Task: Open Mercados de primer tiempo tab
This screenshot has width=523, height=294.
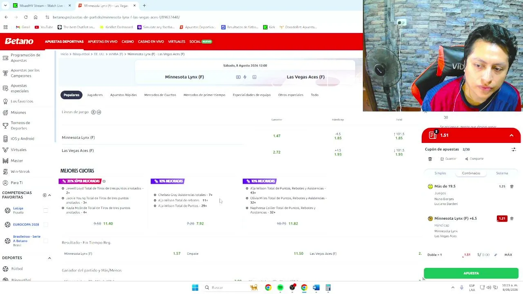Action: (204, 95)
